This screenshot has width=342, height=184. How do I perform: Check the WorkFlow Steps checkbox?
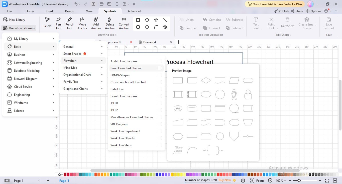coord(160,145)
